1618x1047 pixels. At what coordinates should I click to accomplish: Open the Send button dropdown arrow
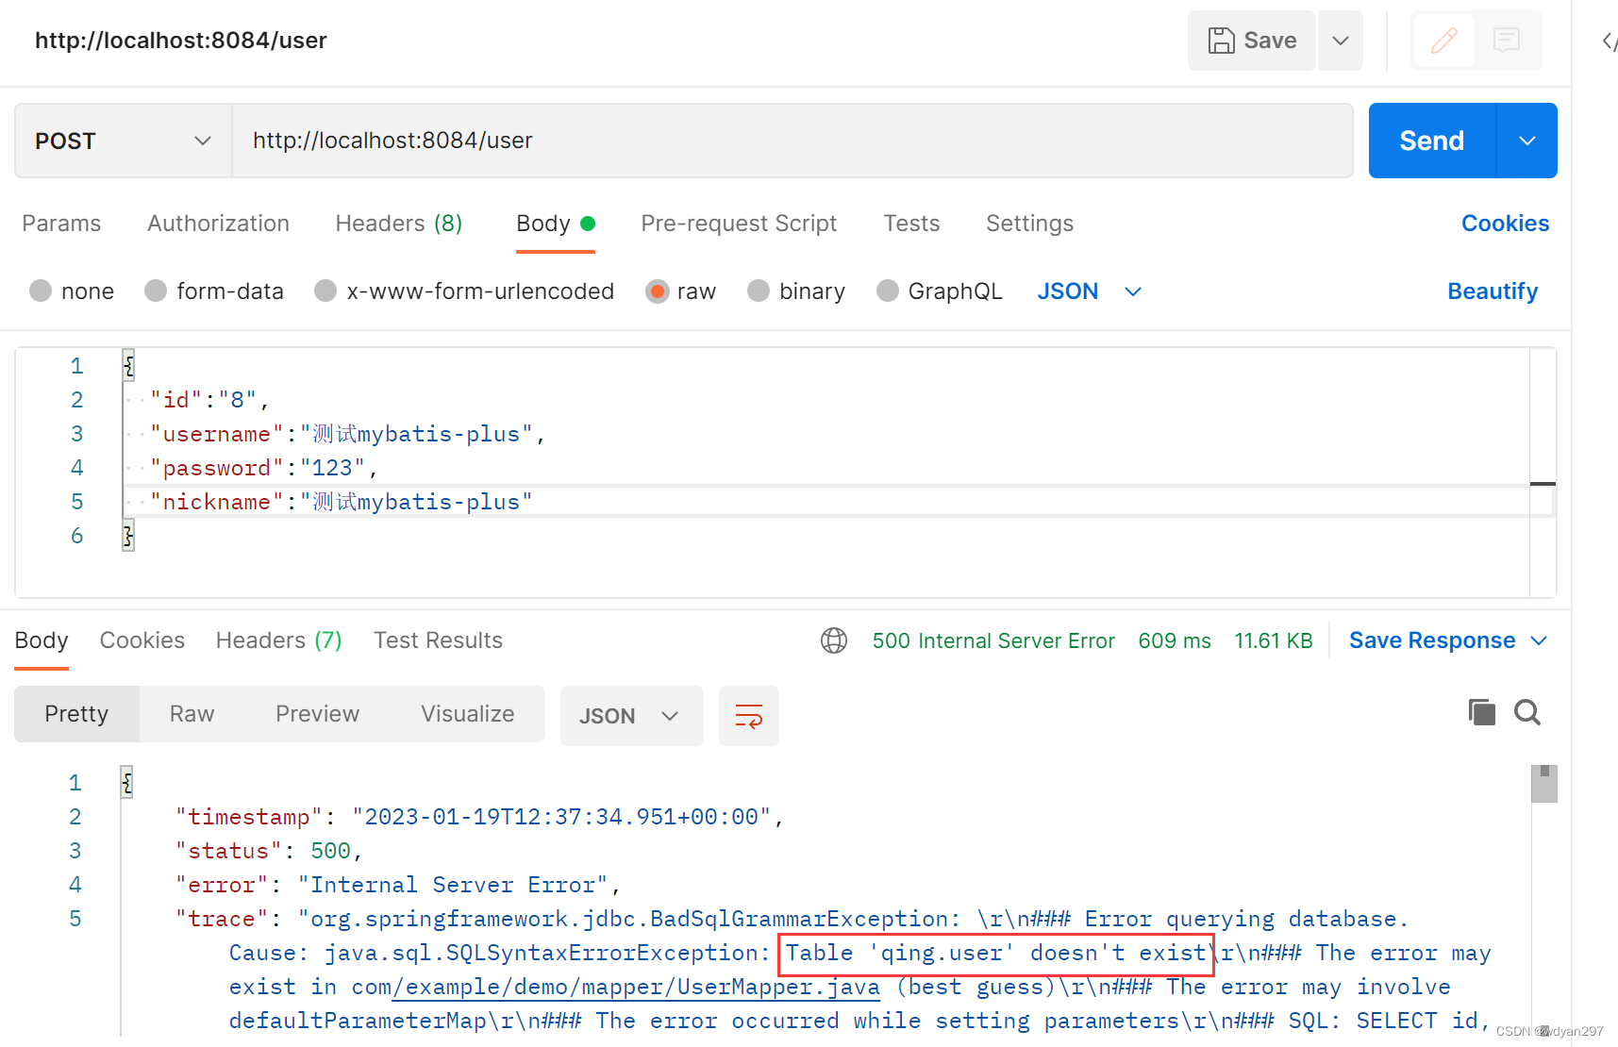(1526, 140)
